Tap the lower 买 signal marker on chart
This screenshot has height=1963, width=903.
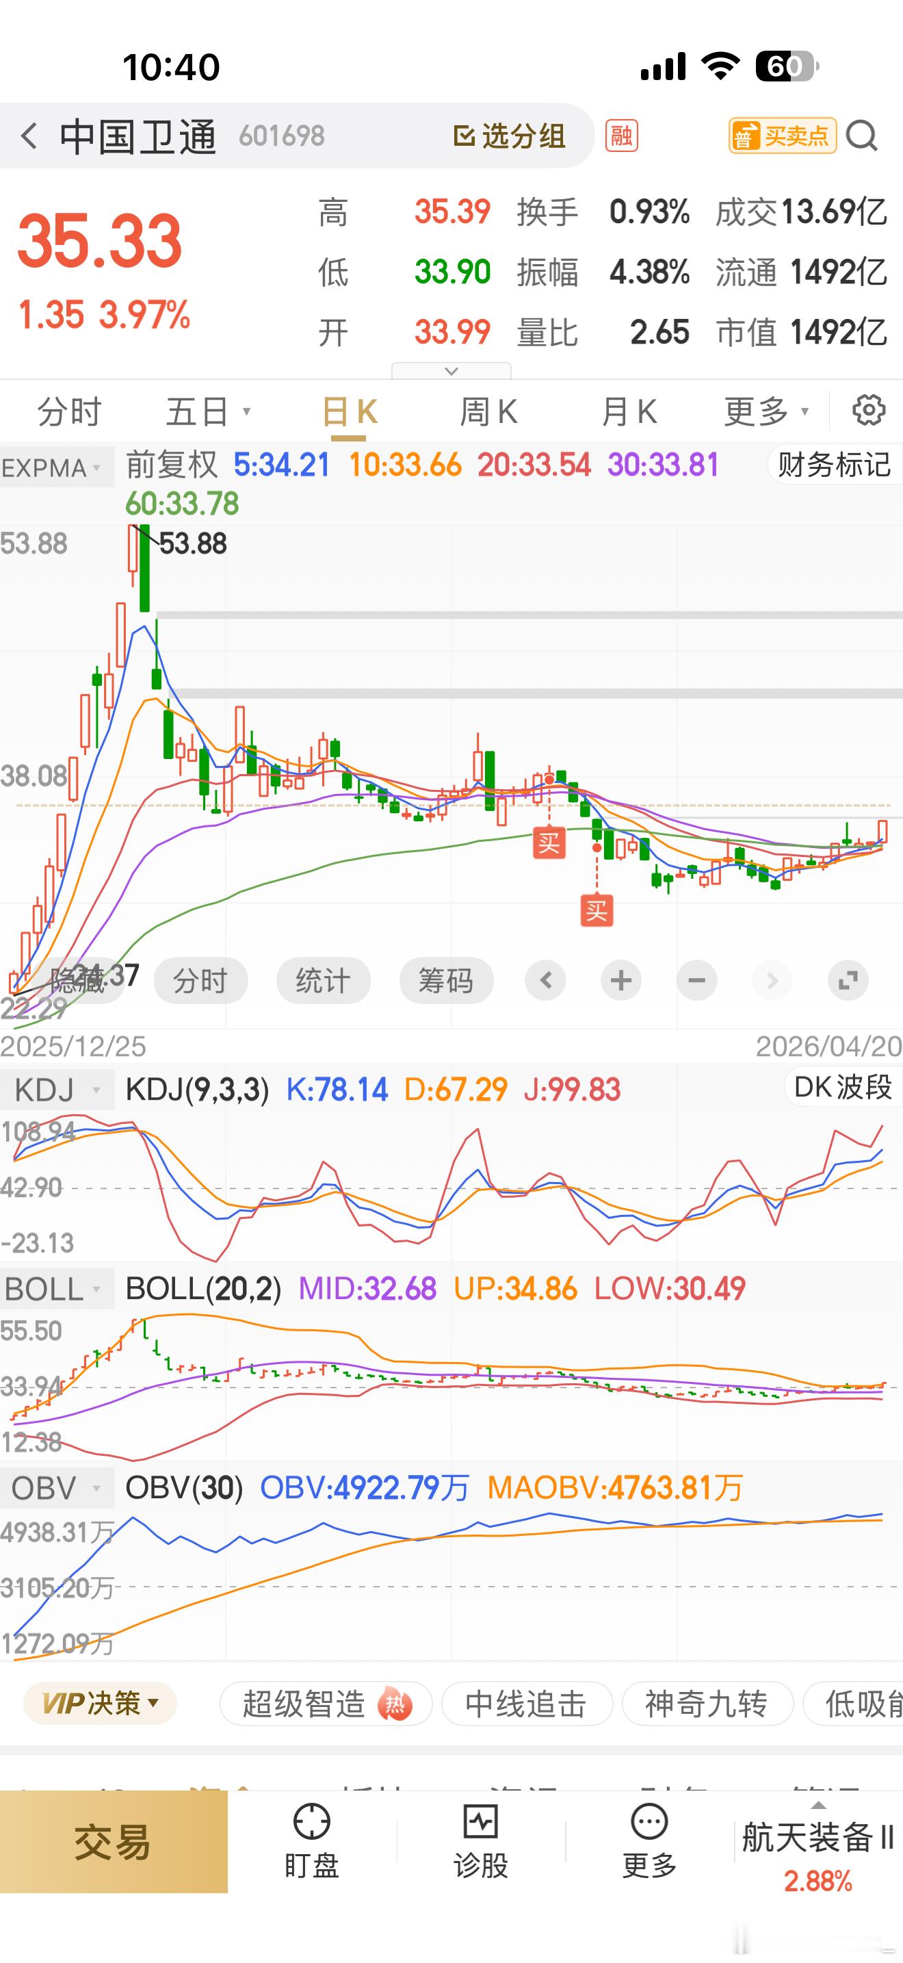[x=597, y=910]
